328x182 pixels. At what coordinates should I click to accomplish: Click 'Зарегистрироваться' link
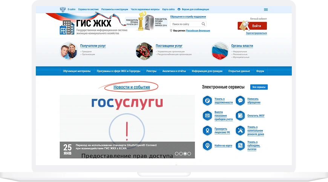256,33
